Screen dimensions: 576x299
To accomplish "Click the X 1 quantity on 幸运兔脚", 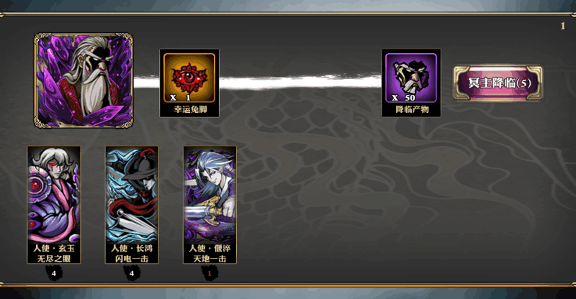I will 181,98.
